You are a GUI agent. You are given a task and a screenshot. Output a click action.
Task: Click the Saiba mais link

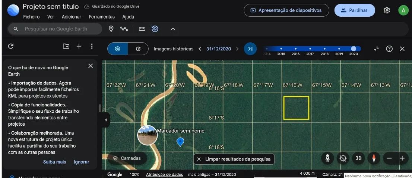[x=55, y=162]
